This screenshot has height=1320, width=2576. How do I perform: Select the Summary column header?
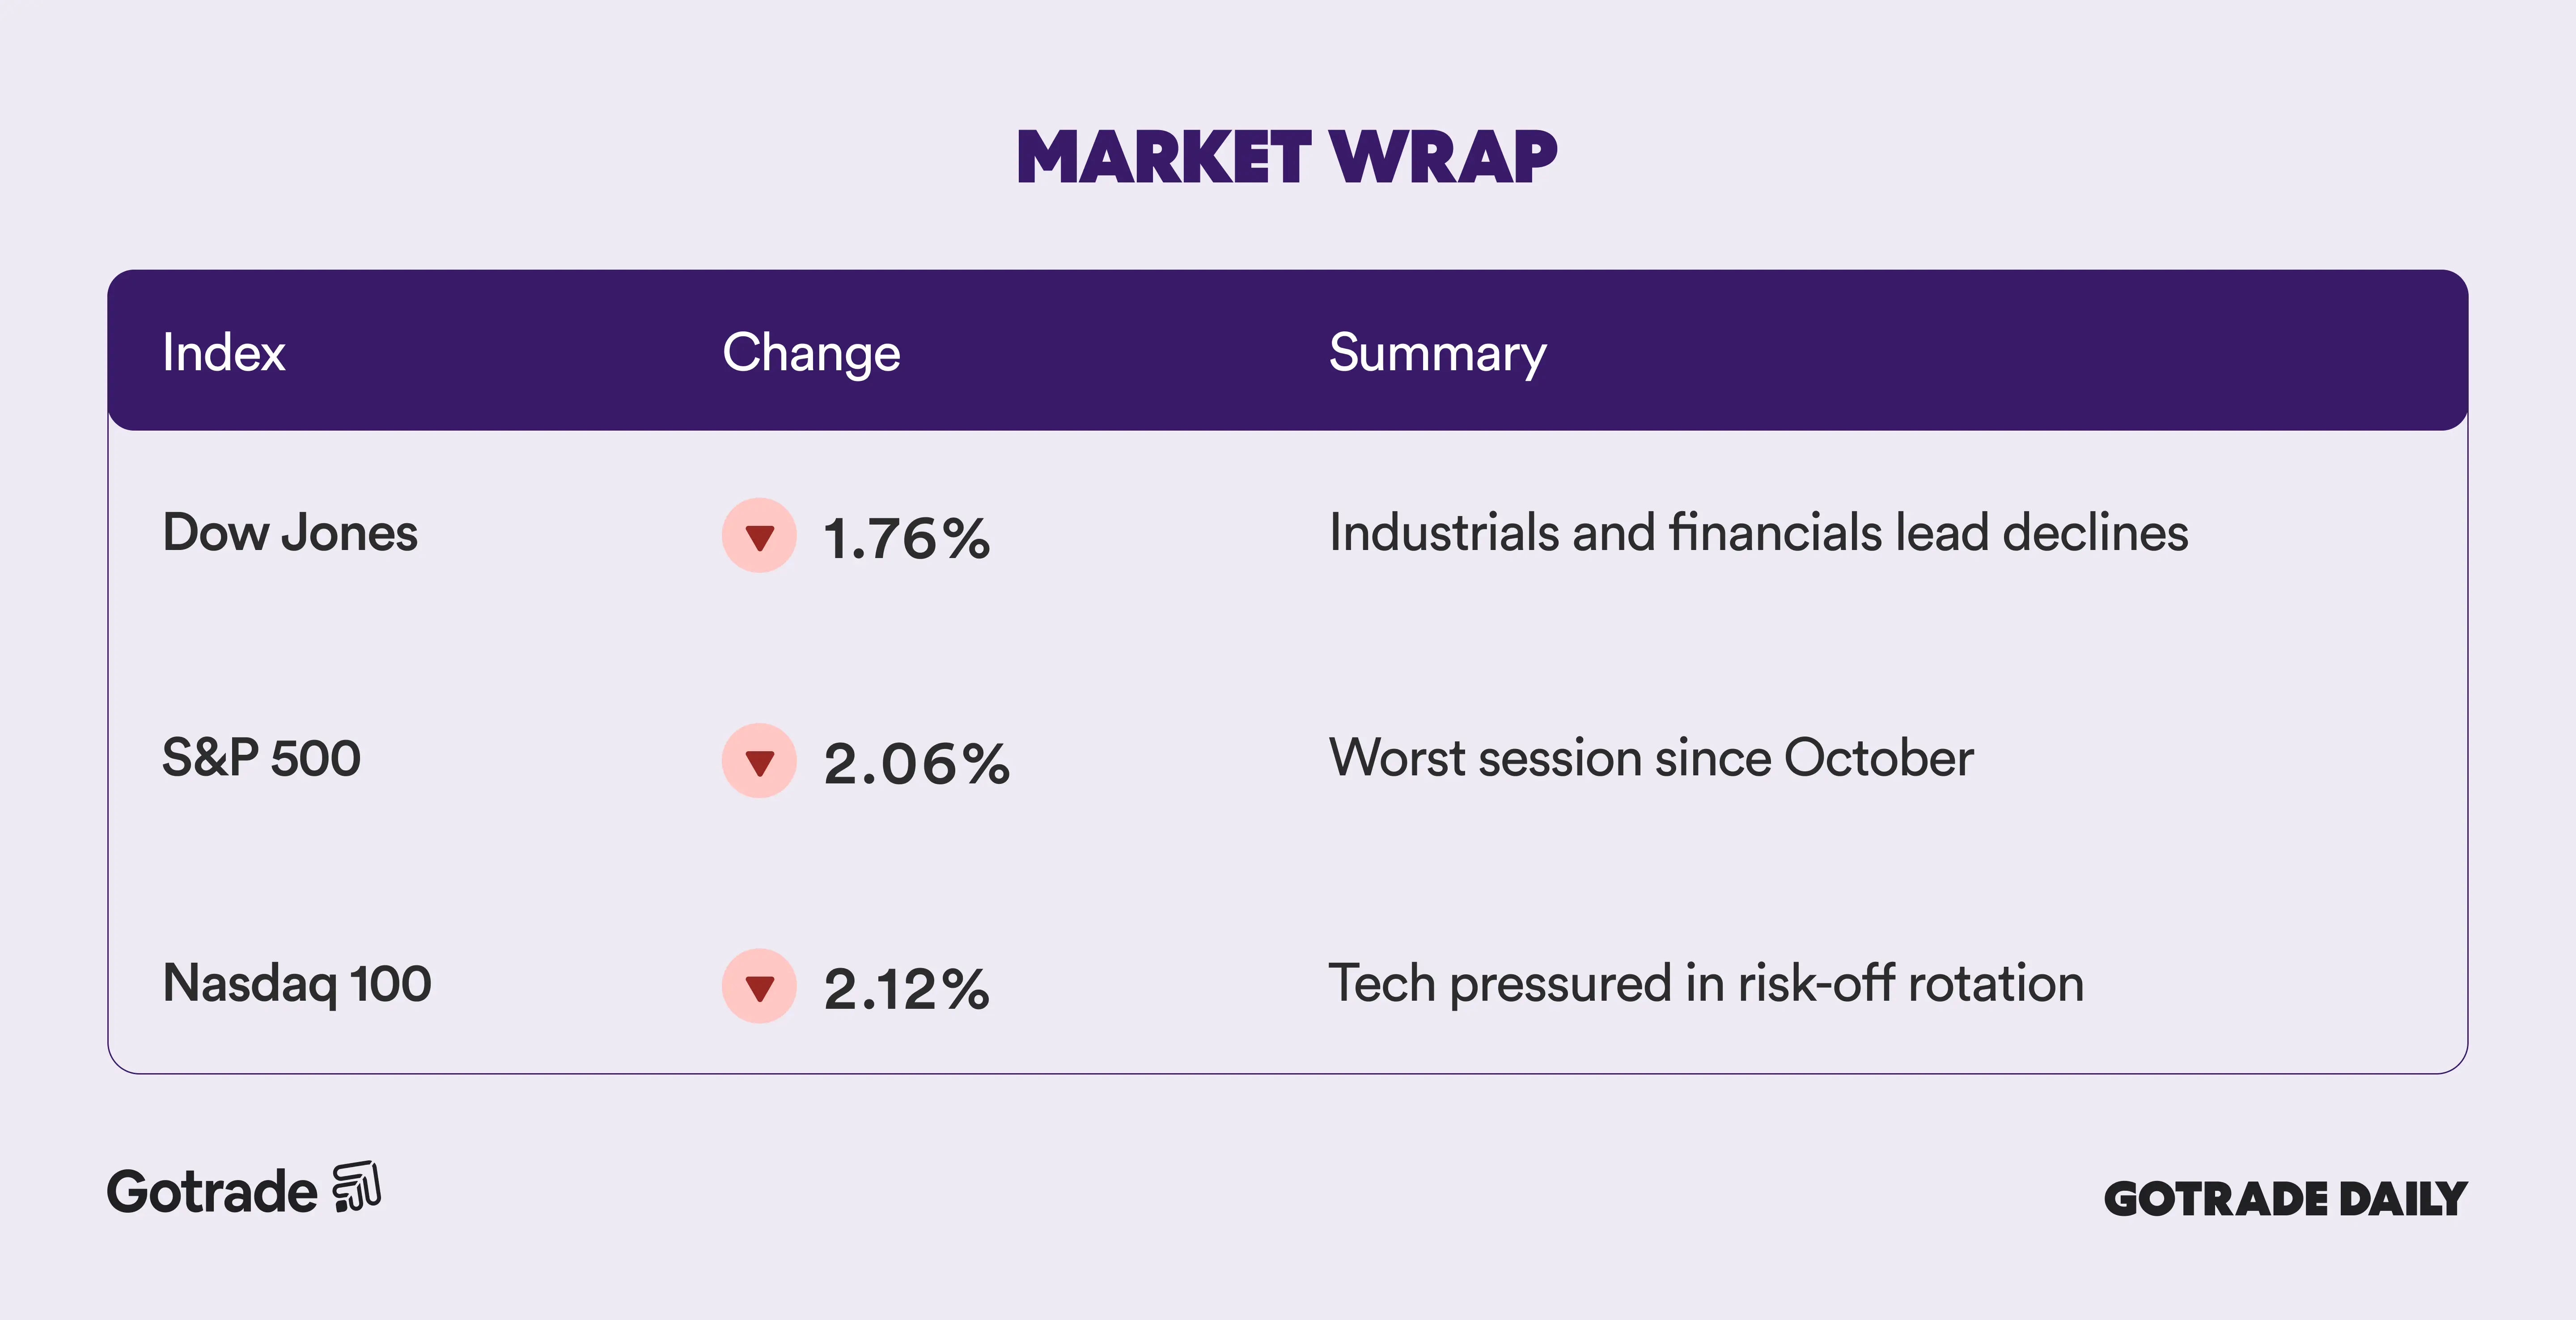pyautogui.click(x=1437, y=353)
